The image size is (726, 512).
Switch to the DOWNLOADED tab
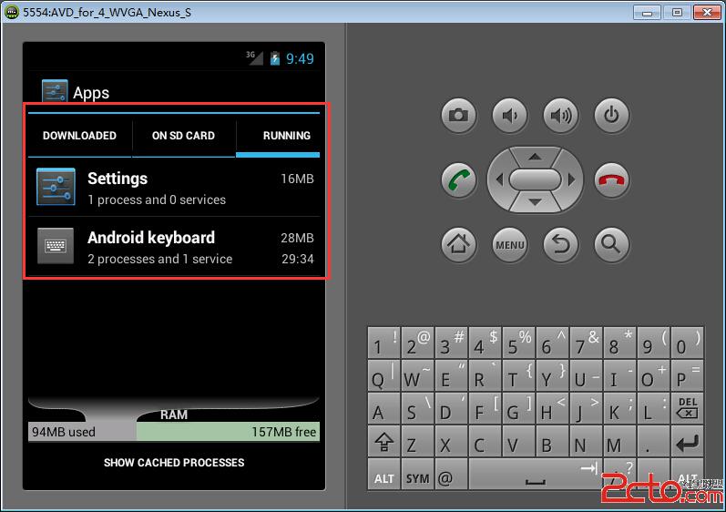[x=79, y=136]
